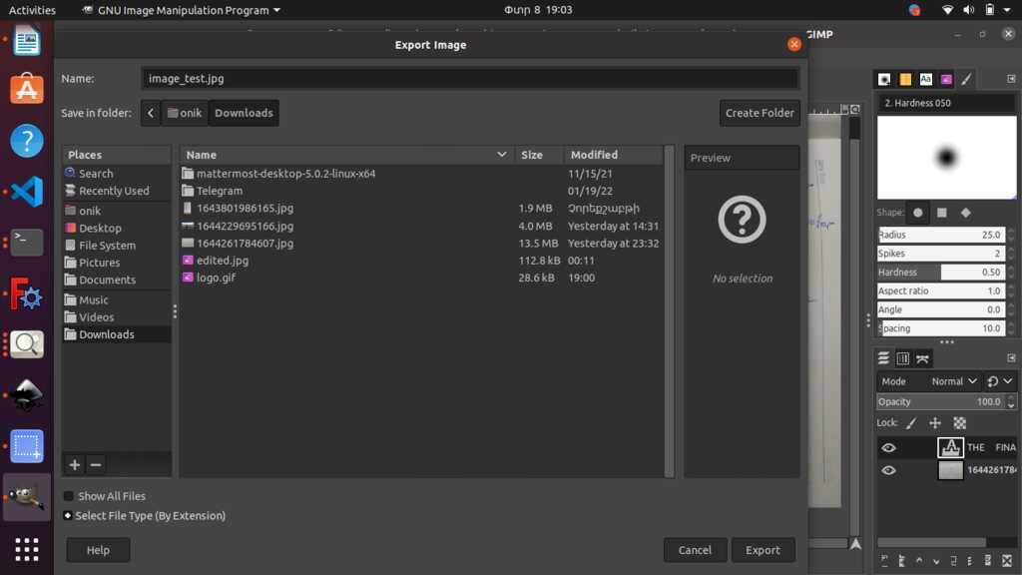Image resolution: width=1022 pixels, height=575 pixels.
Task: Sort files by Size column header
Action: [538, 155]
